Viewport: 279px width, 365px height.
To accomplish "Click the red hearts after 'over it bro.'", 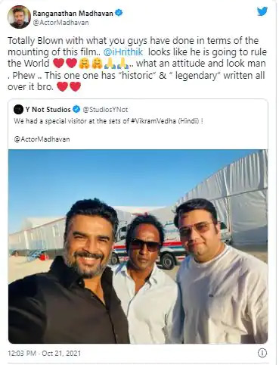I will [x=69, y=86].
